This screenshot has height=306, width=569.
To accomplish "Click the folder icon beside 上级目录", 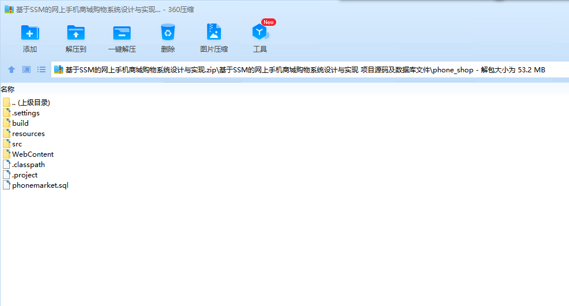I will (x=6, y=103).
